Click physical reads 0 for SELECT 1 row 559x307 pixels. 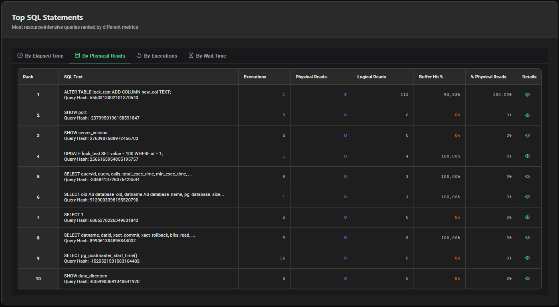345,217
